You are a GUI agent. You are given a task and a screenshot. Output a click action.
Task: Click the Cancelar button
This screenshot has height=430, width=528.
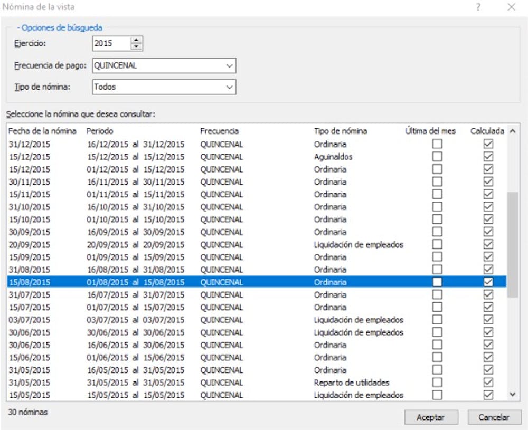coord(494,417)
